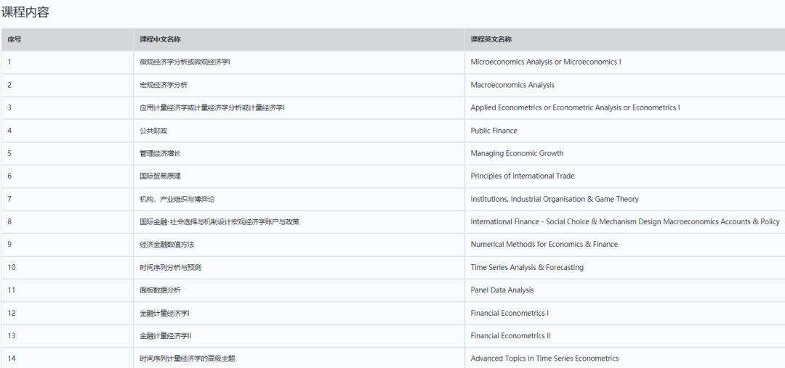785x368 pixels.
Task: Click the Financial Econometrics II cell
Action: [510, 335]
